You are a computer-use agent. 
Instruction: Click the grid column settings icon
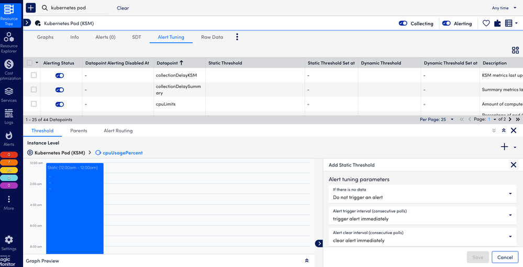[515, 50]
